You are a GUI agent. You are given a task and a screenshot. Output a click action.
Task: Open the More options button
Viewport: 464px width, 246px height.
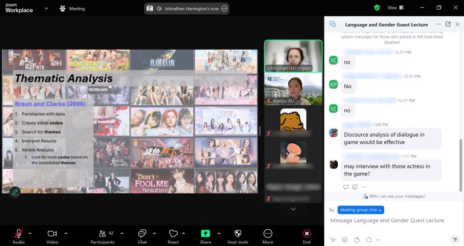(x=268, y=236)
